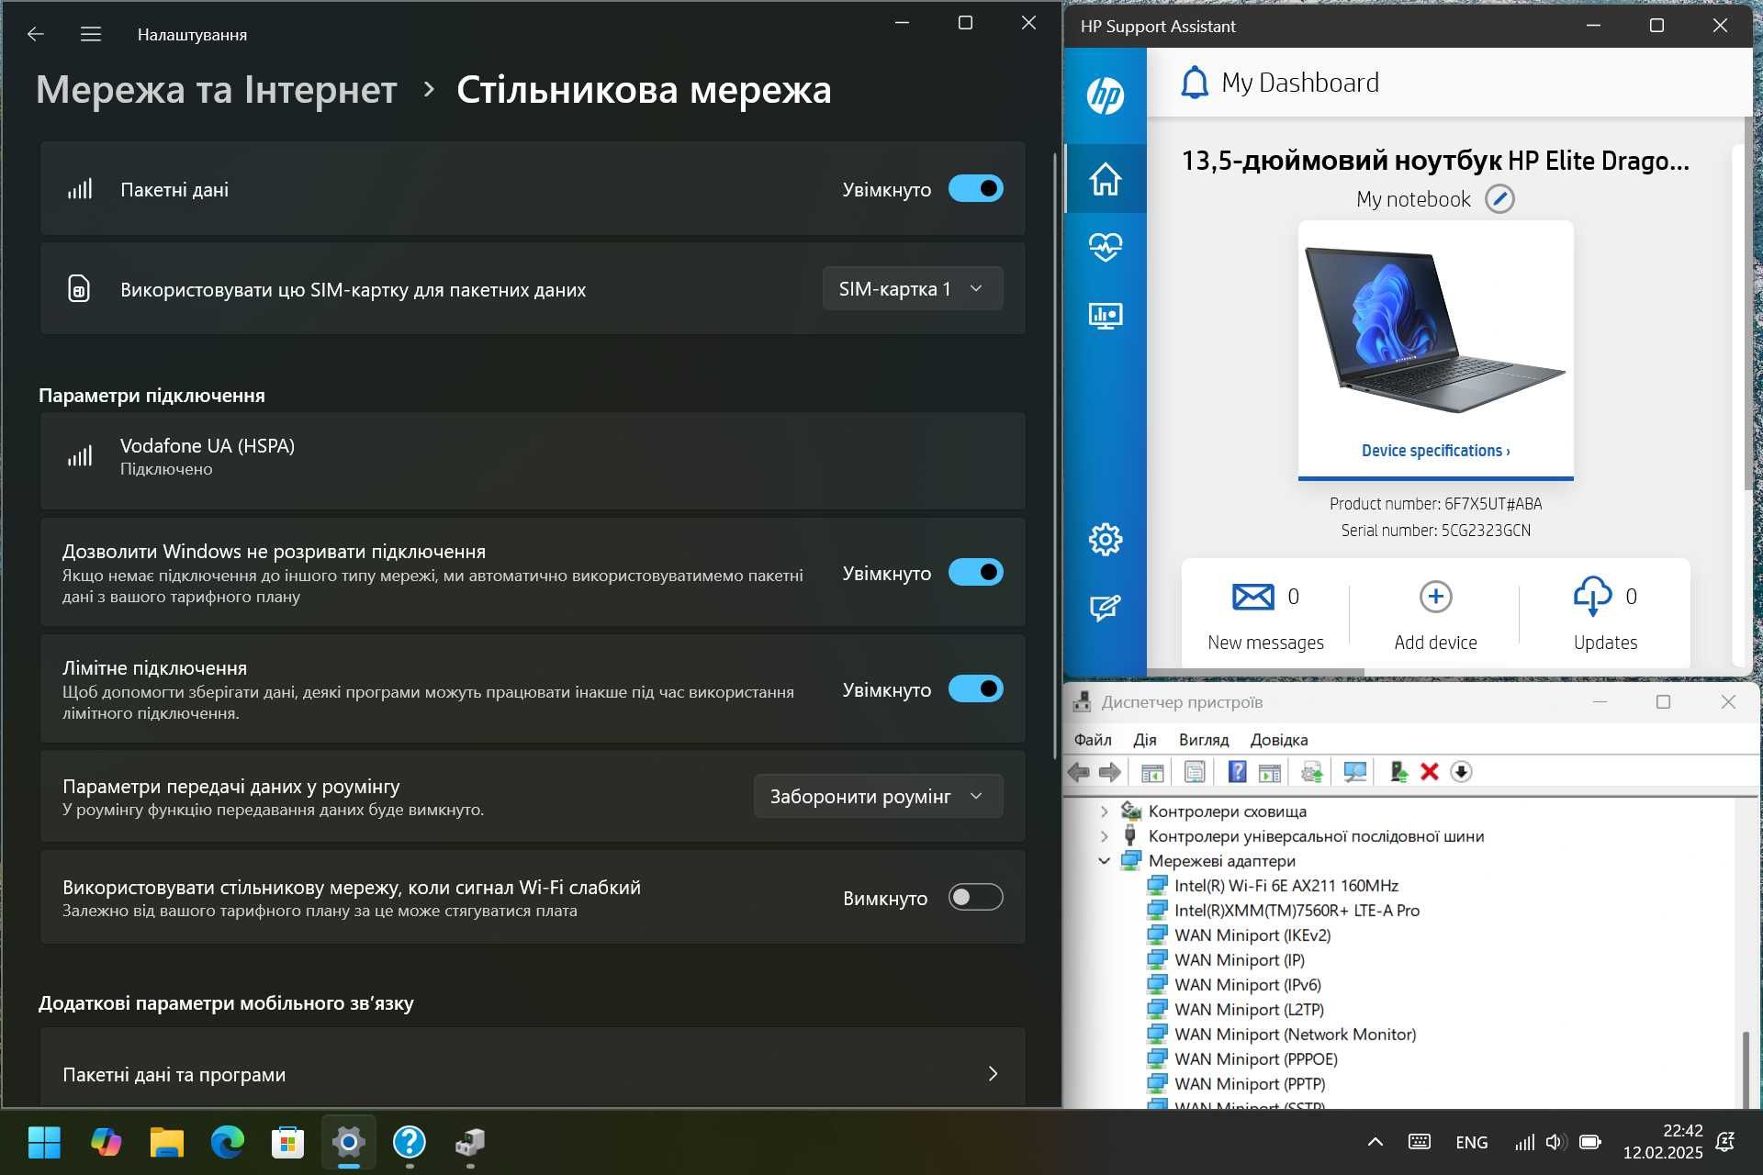The width and height of the screenshot is (1763, 1175).
Task: Open the Вигляд menu in Device Manager
Action: [1204, 740]
